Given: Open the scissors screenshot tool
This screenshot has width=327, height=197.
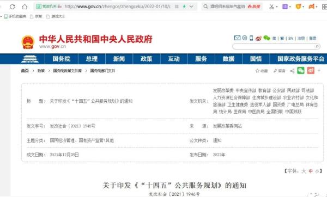Looking at the screenshot, I should (271, 7).
